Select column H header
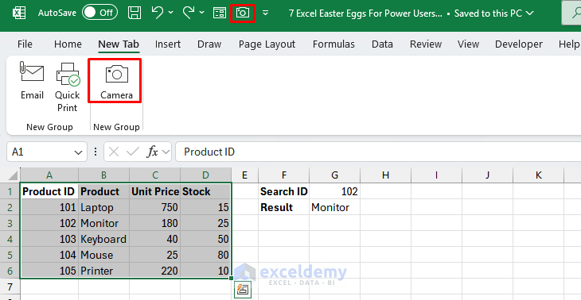The image size is (581, 300). 385,175
